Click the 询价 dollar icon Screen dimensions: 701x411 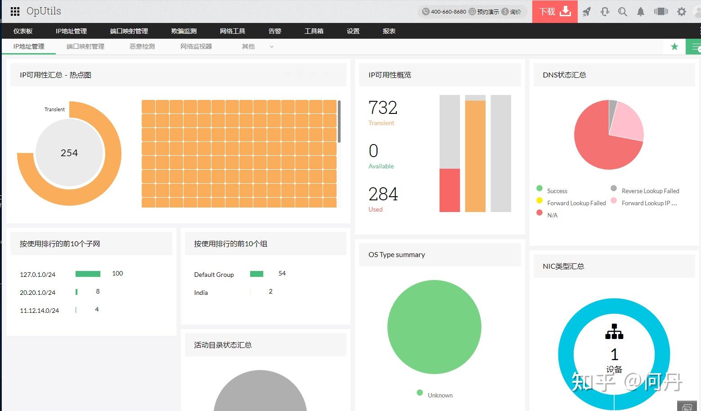(505, 12)
